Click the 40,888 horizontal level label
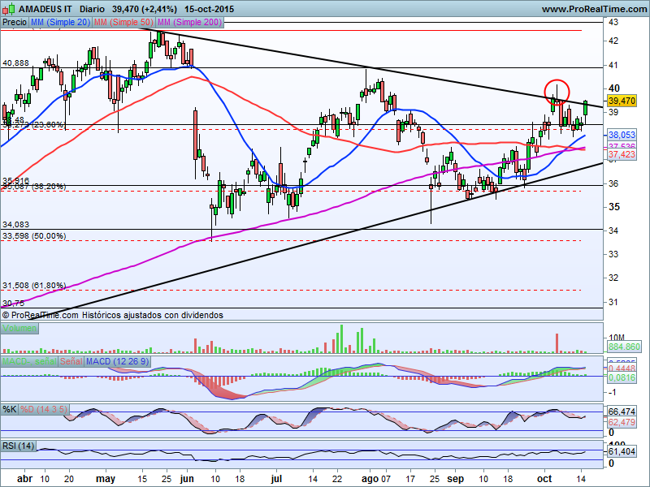This screenshot has width=650, height=487. click(15, 63)
